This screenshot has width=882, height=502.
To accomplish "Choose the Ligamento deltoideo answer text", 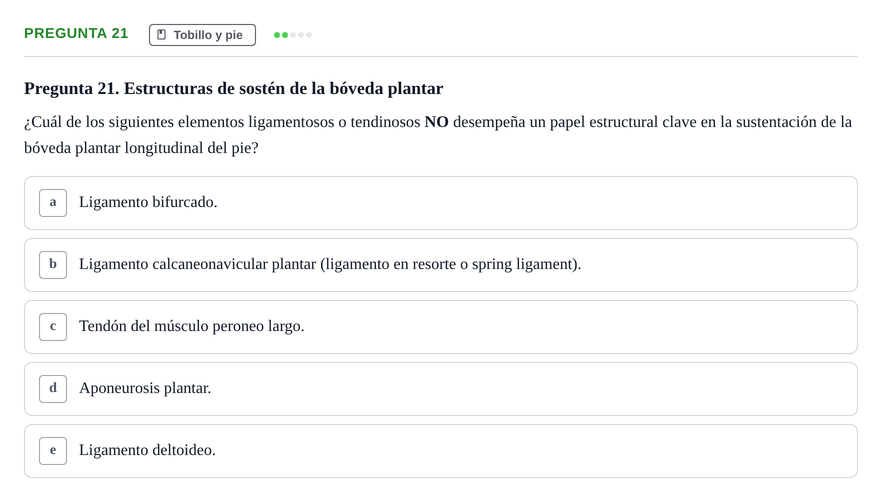I will (x=147, y=450).
